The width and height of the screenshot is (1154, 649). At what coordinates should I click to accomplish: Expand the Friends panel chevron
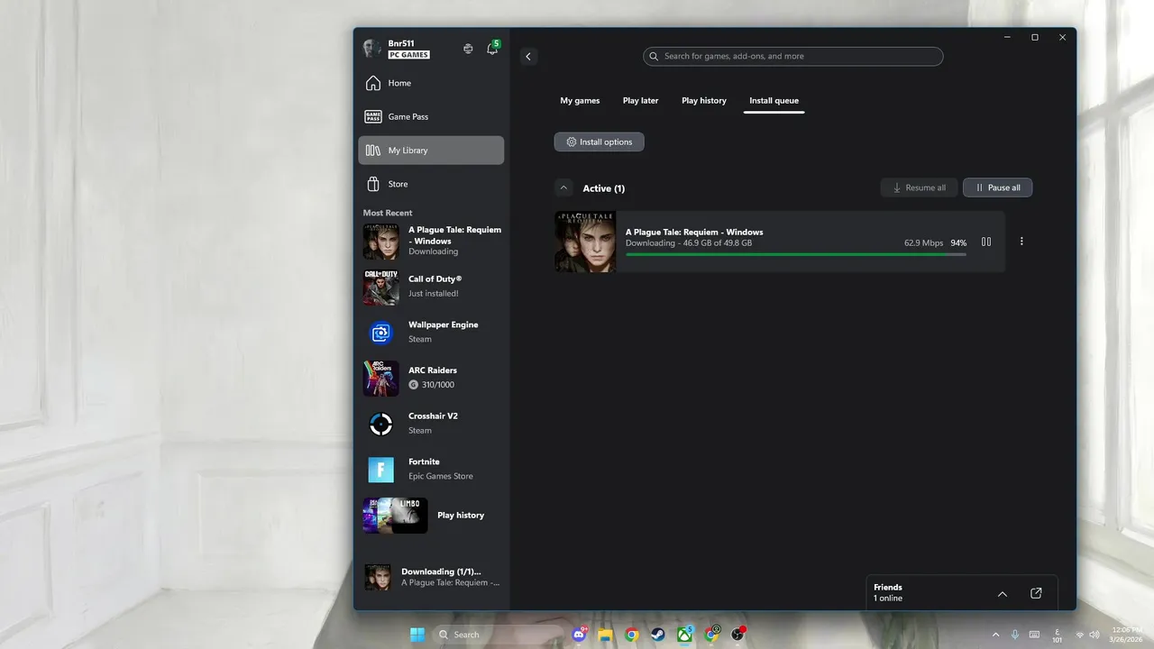point(1003,593)
